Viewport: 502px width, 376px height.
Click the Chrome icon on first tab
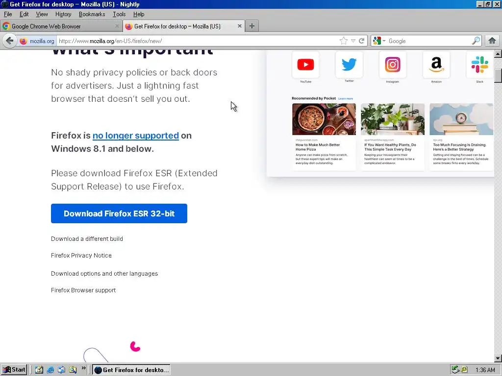click(x=6, y=26)
